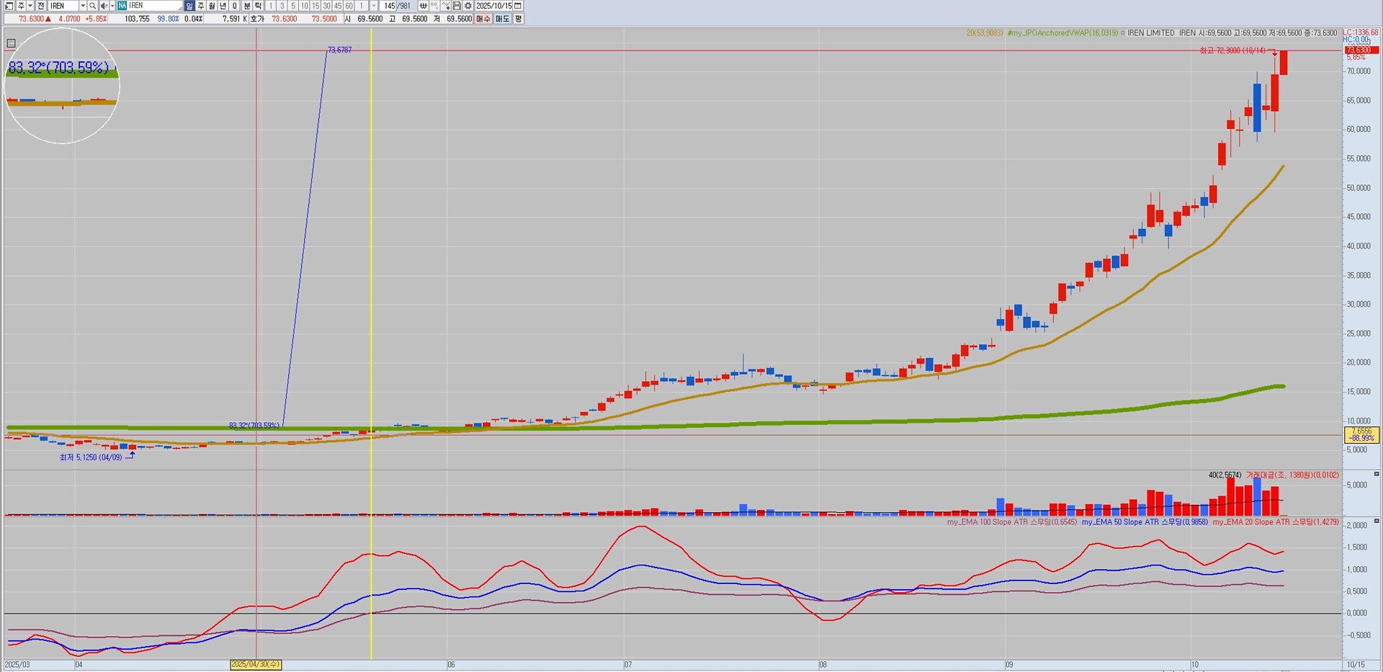Select the minute (분) chart tab

[x=247, y=6]
